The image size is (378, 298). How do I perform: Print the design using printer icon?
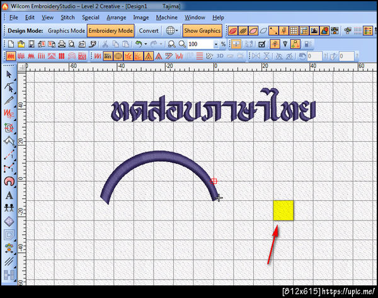click(x=62, y=44)
